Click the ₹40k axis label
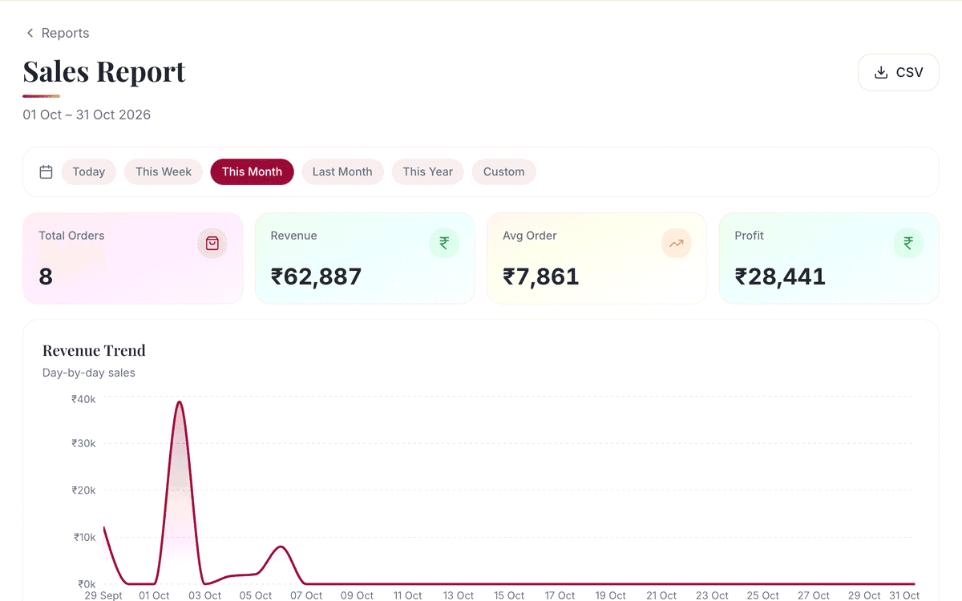This screenshot has width=962, height=601. 83,398
